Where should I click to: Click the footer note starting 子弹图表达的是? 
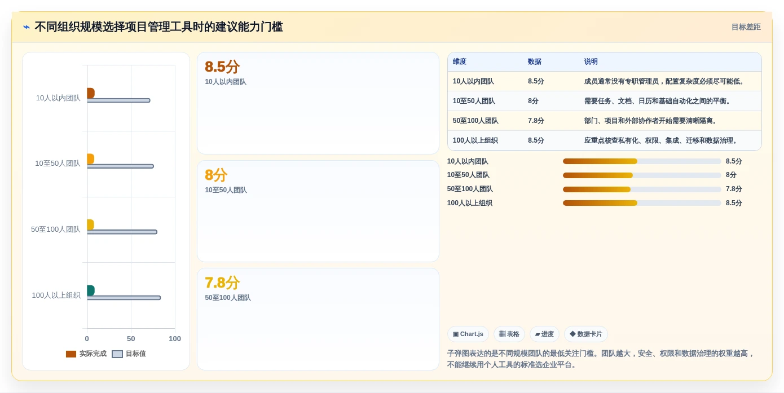pos(601,359)
